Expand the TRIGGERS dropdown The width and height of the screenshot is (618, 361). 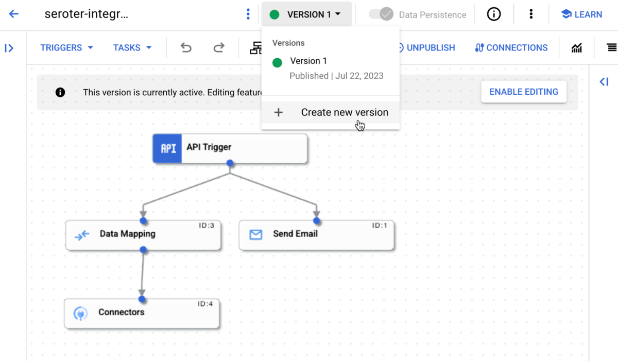(66, 47)
